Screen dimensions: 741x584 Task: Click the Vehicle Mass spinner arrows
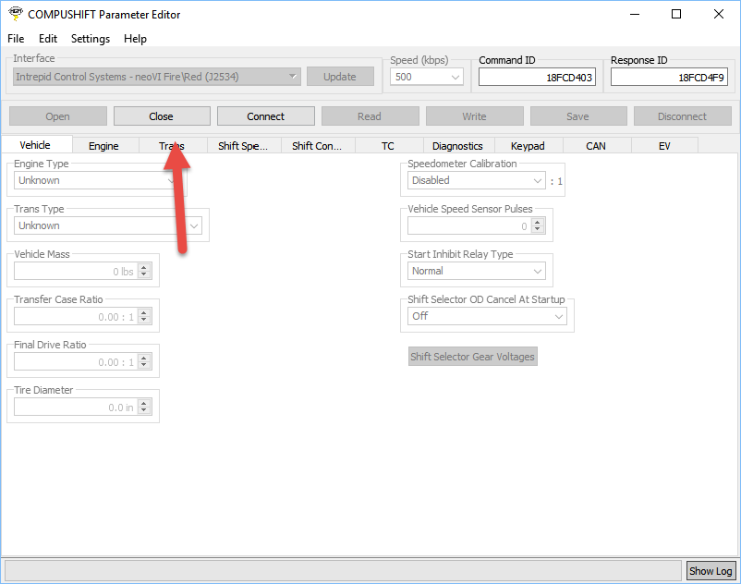tap(143, 272)
